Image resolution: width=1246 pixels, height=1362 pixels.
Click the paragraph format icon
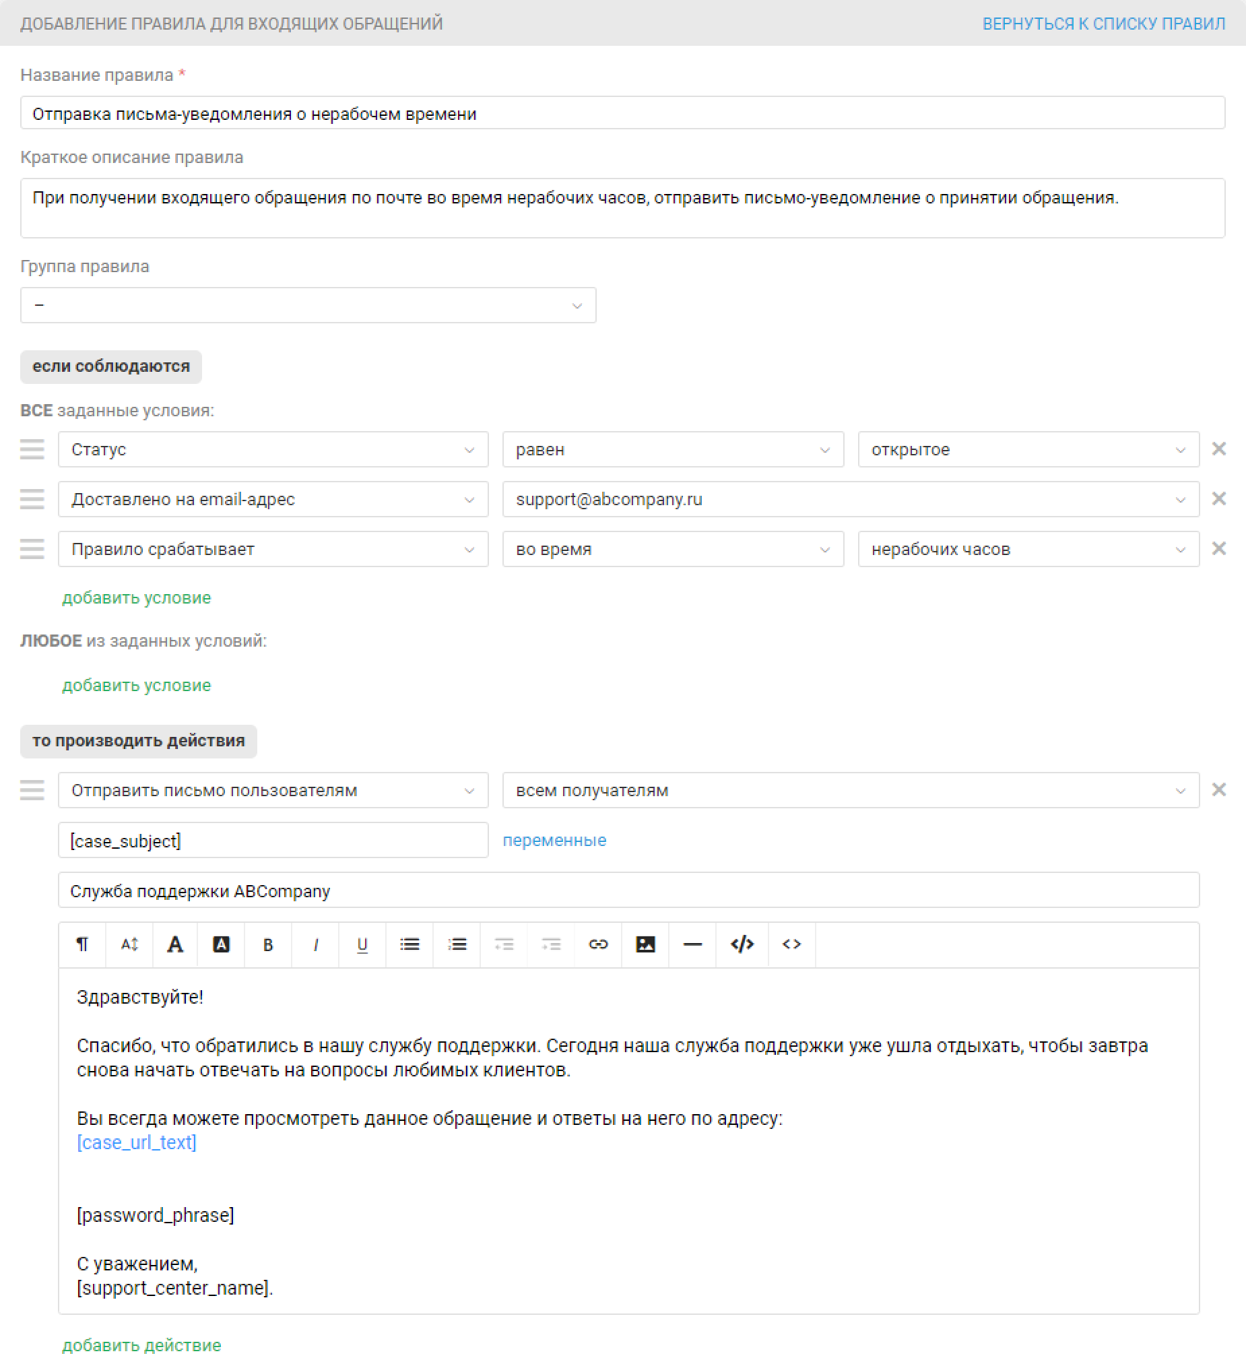pos(82,944)
